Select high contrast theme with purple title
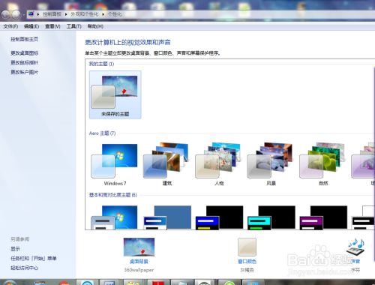The height and width of the screenshot is (285, 375). click(323, 217)
